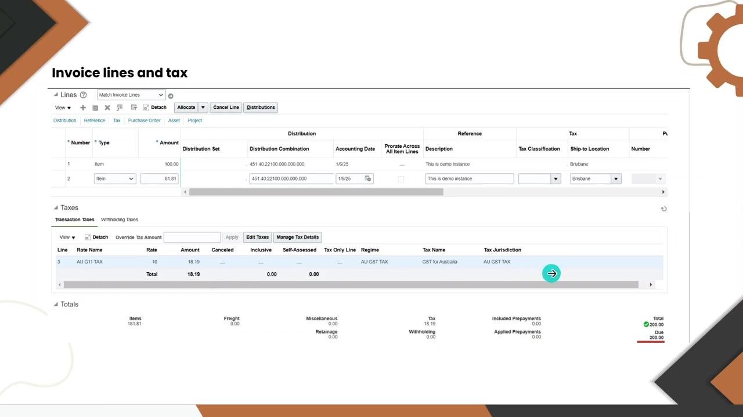The width and height of the screenshot is (743, 417).
Task: Open Tax Classification dropdown for line 2
Action: [x=556, y=179]
